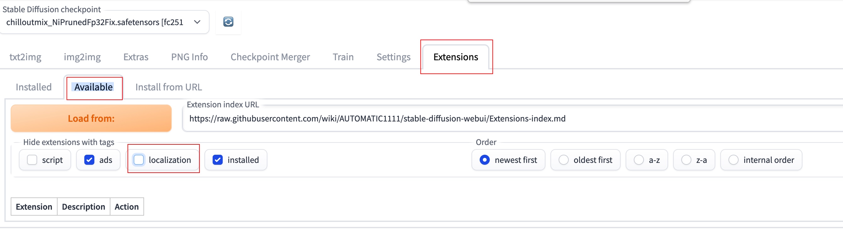Enable the script tag checkbox
The image size is (843, 231).
pos(32,160)
